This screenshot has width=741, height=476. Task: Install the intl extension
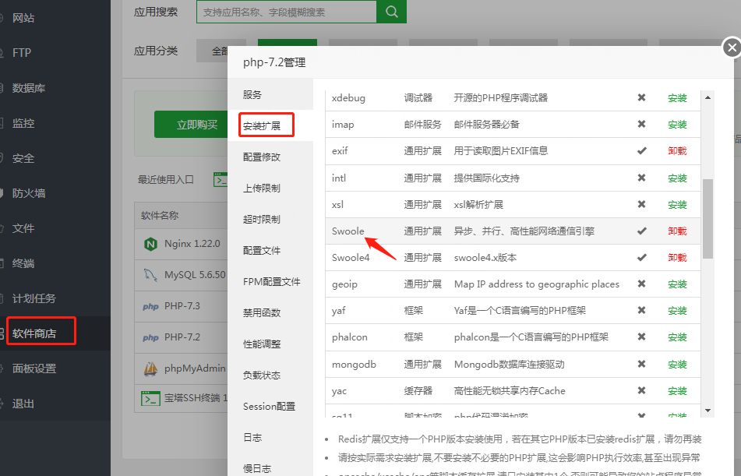[677, 178]
